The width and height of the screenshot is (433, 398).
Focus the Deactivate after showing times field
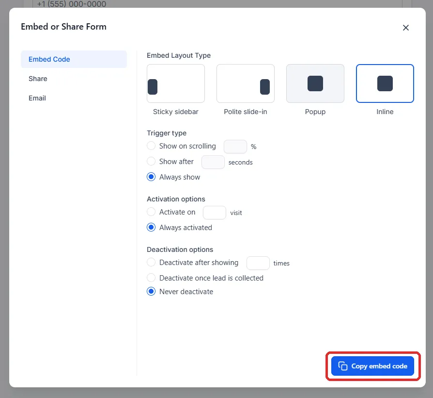click(258, 263)
